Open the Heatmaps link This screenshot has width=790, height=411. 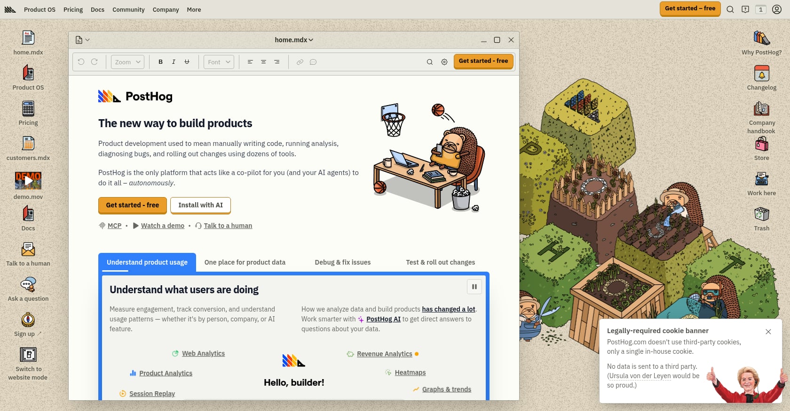[x=410, y=373]
